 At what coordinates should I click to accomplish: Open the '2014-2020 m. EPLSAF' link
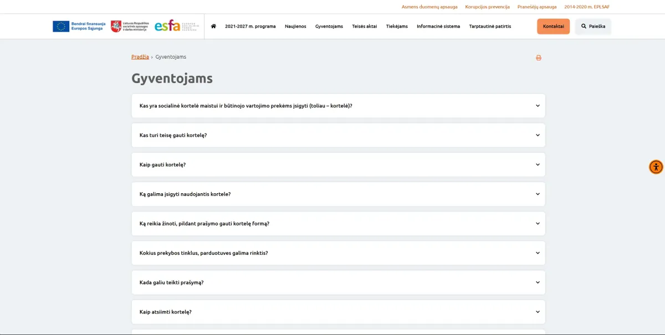[587, 7]
